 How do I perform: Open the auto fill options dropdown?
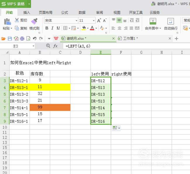click(116, 128)
